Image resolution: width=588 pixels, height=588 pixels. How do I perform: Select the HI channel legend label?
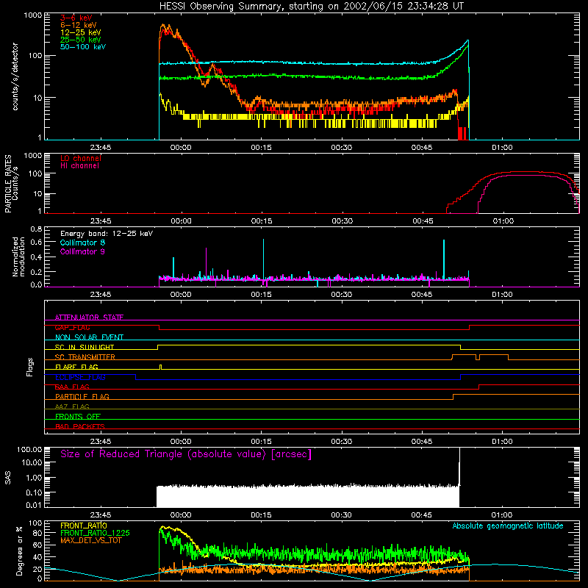coord(79,165)
